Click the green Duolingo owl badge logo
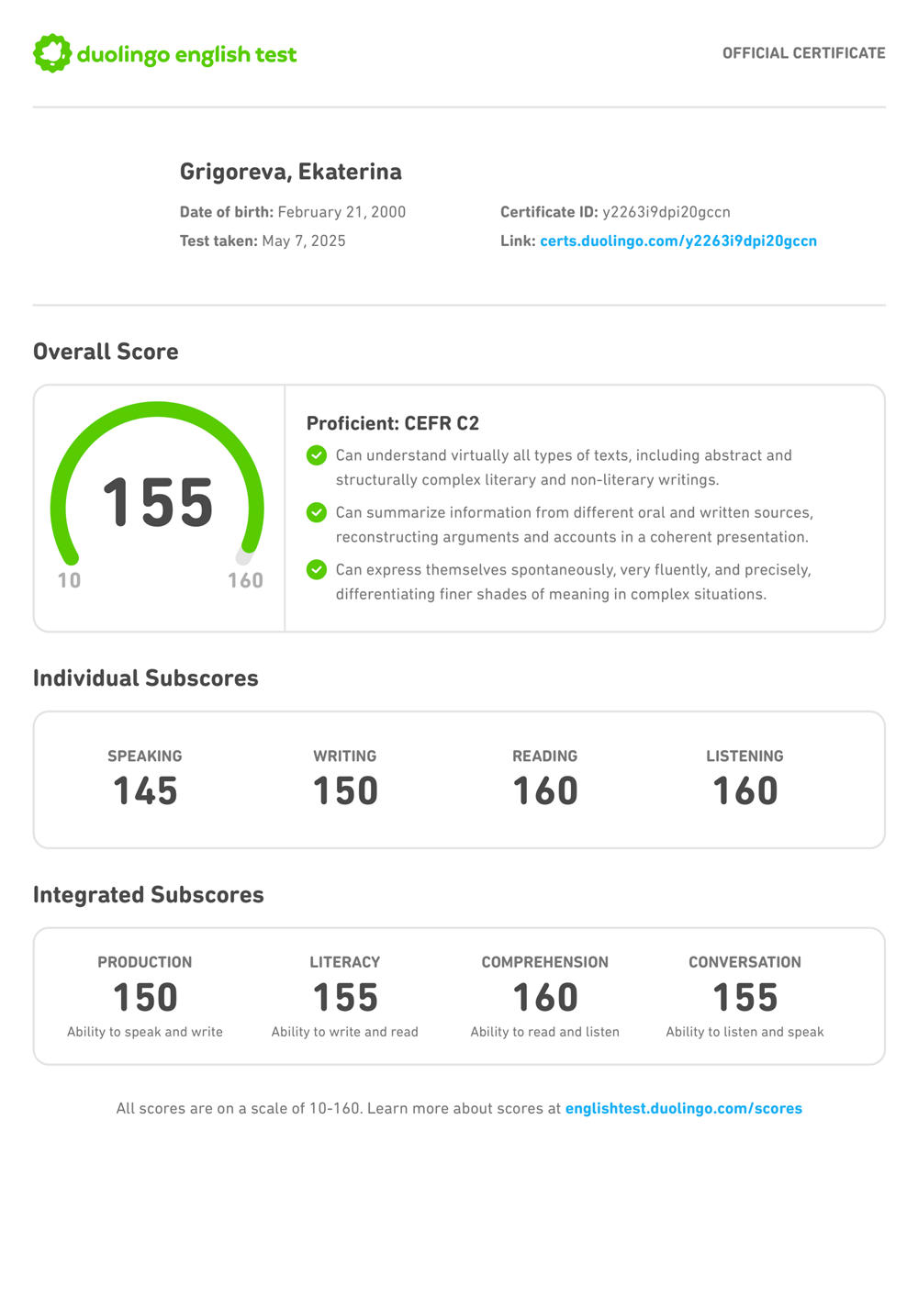This screenshot has height=1299, width=918. [52, 53]
